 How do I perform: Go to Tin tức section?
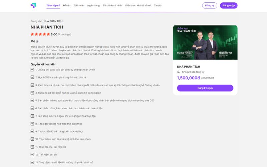(158, 5)
